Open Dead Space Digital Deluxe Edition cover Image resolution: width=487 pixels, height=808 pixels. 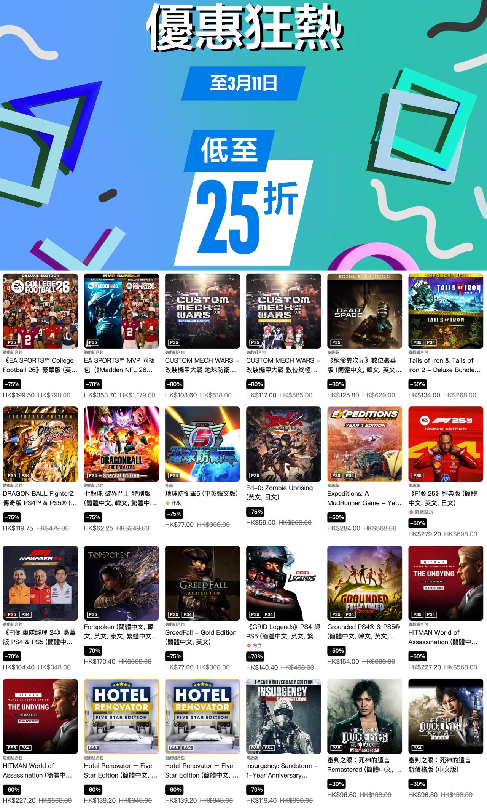364,311
